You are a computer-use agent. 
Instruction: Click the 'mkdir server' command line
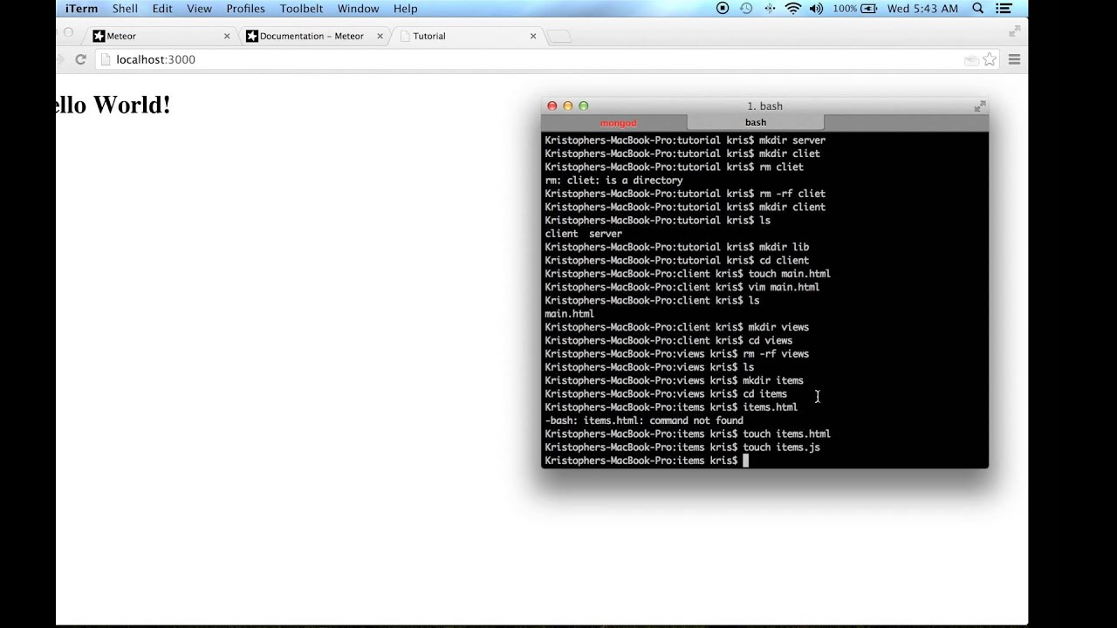tap(685, 140)
